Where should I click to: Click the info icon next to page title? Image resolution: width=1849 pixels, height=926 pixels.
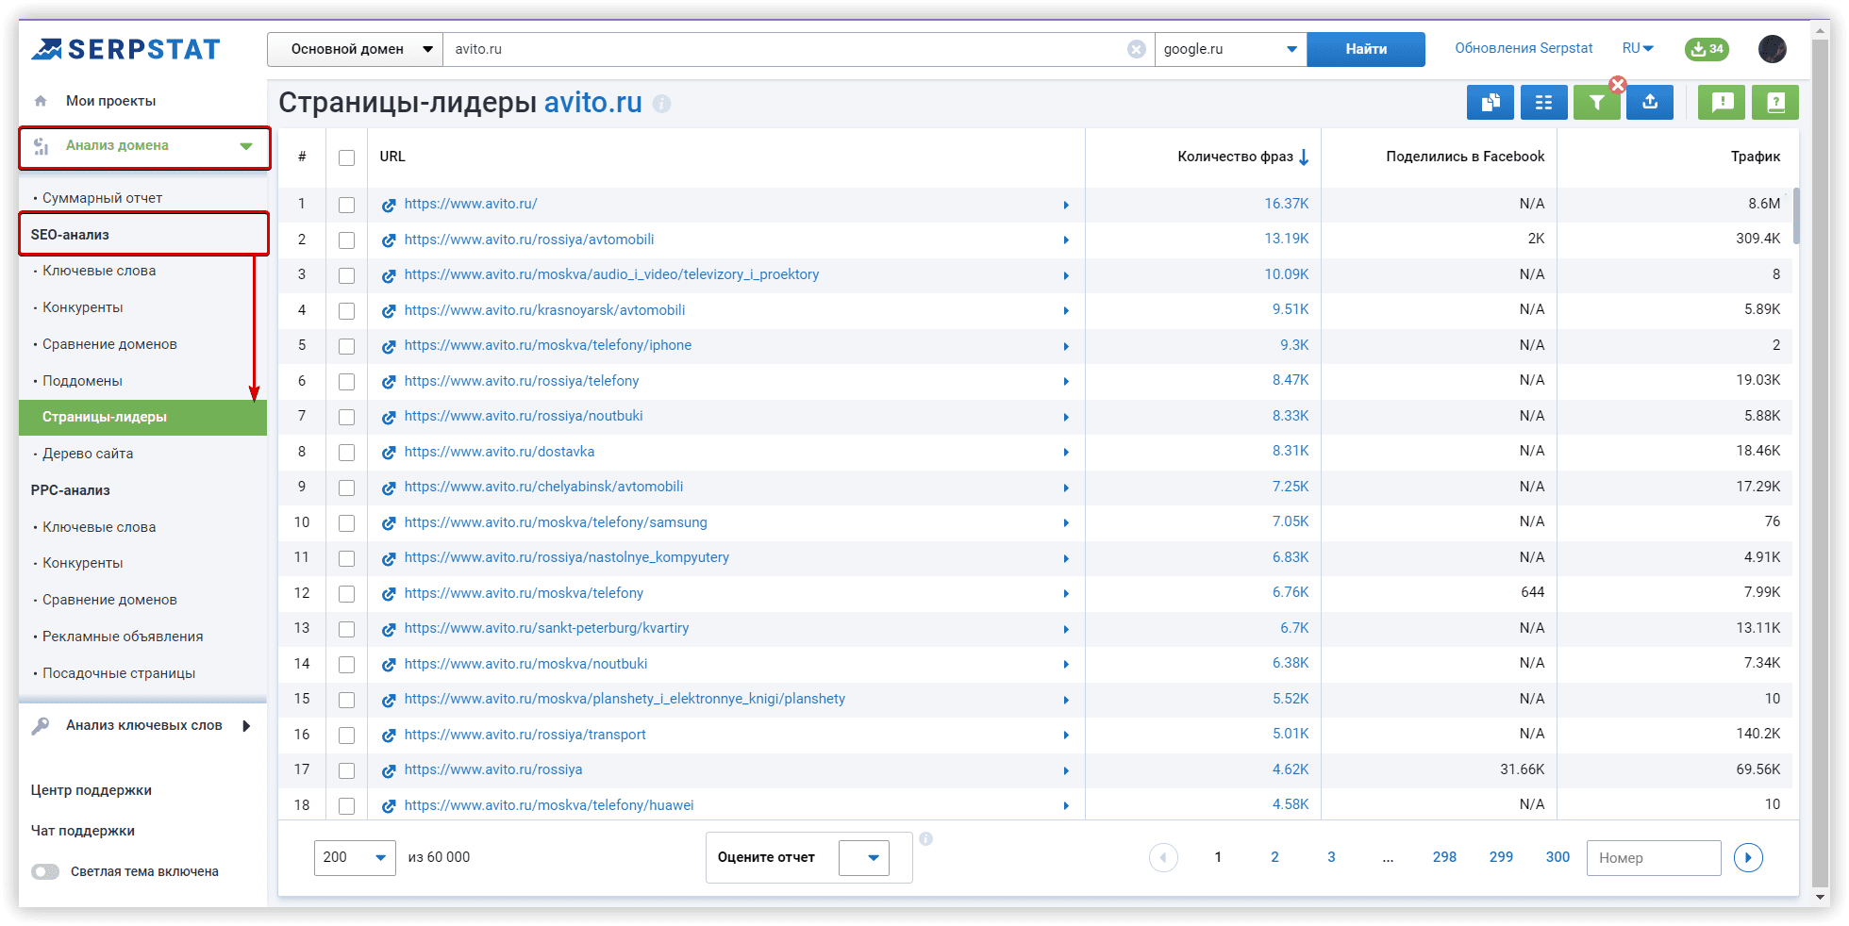(x=662, y=104)
